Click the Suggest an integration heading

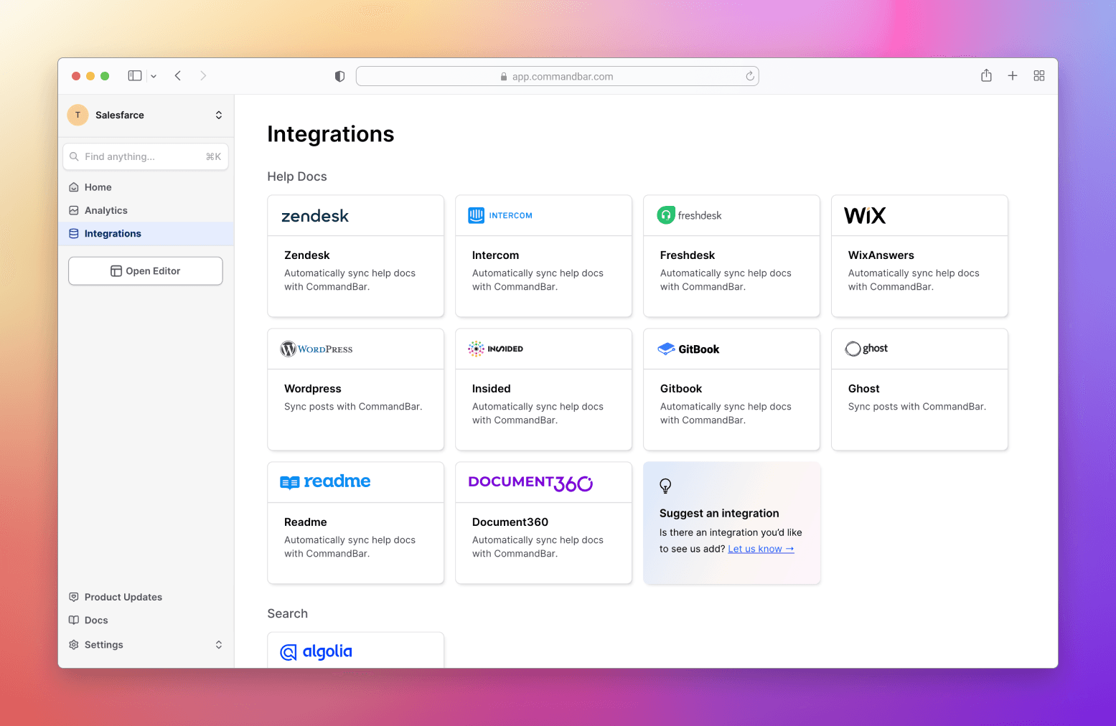point(719,514)
